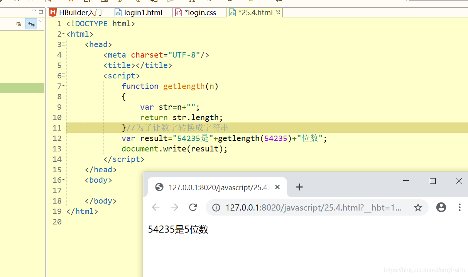Screen dimensions: 468x277
Task: Go forward in the browser
Action: pyautogui.click(x=174, y=207)
